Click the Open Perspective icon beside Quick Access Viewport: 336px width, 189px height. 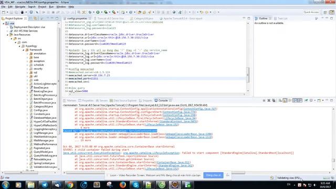tap(325, 12)
